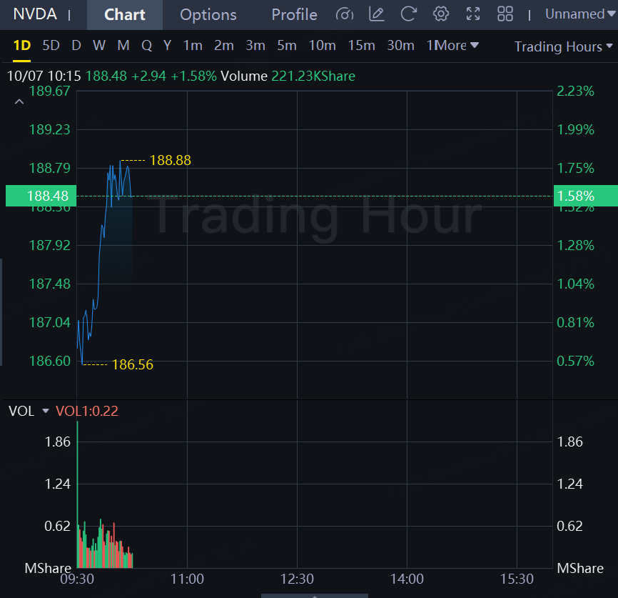Screen dimensions: 618x598
Task: Open the drawing pencil tool icon
Action: [x=376, y=14]
